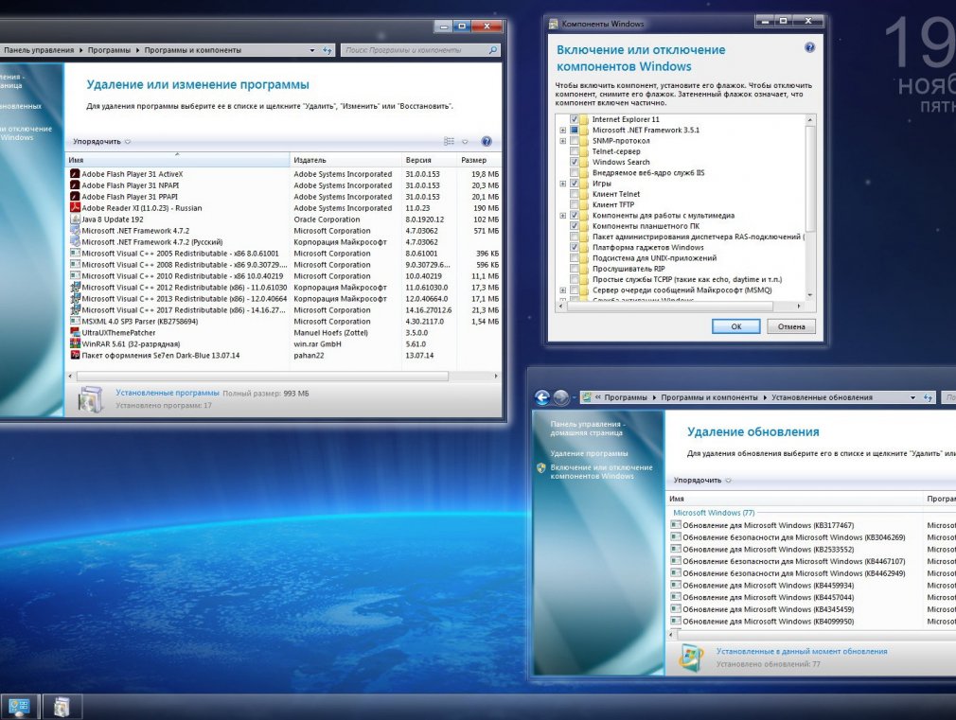Open Удаление программы link in Updates sidebar

point(589,453)
